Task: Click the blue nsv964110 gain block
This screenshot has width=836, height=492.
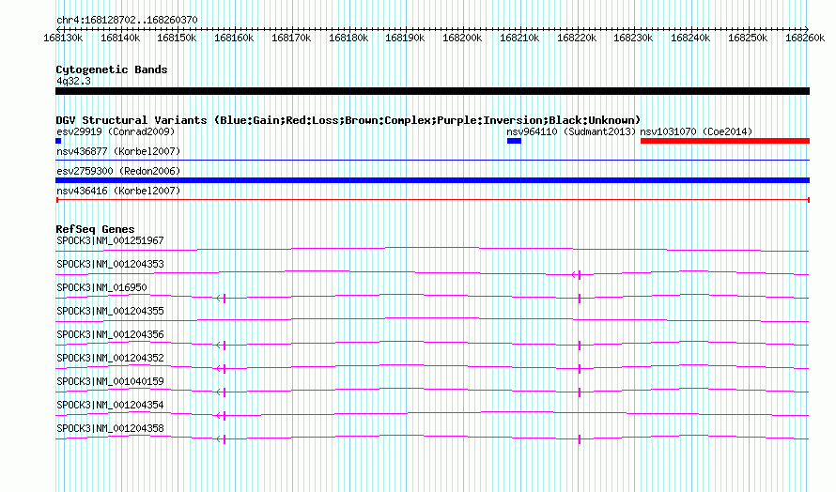Action: 514,141
